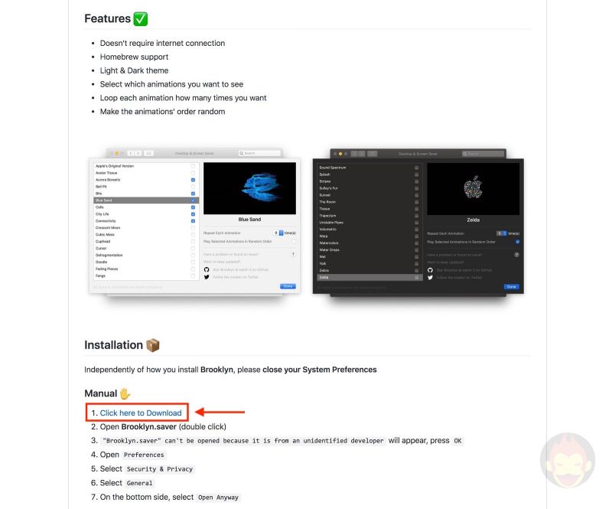Open the 'Click here to Download' link
The image size is (612, 509).
click(x=141, y=413)
